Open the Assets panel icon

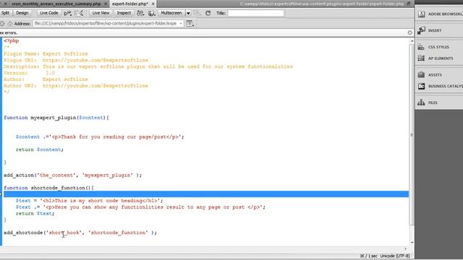click(421, 75)
